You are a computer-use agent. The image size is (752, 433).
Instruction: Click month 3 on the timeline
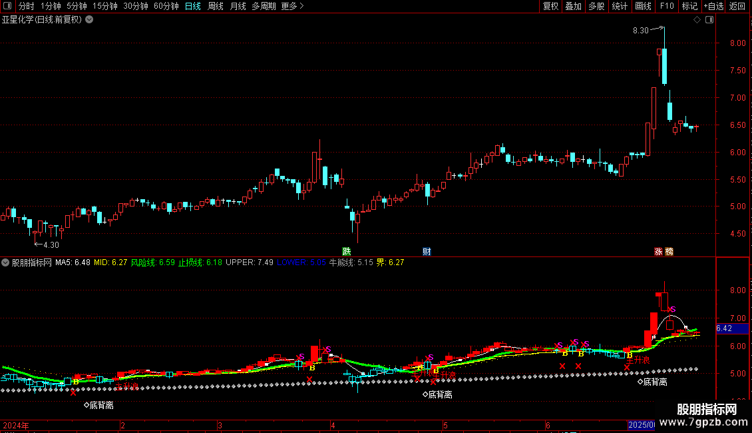click(220, 425)
